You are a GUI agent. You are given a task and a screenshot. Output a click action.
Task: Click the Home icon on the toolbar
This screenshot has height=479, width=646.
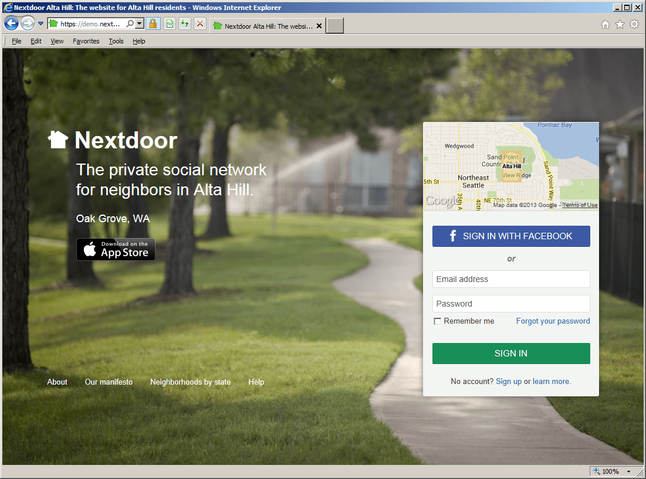605,25
